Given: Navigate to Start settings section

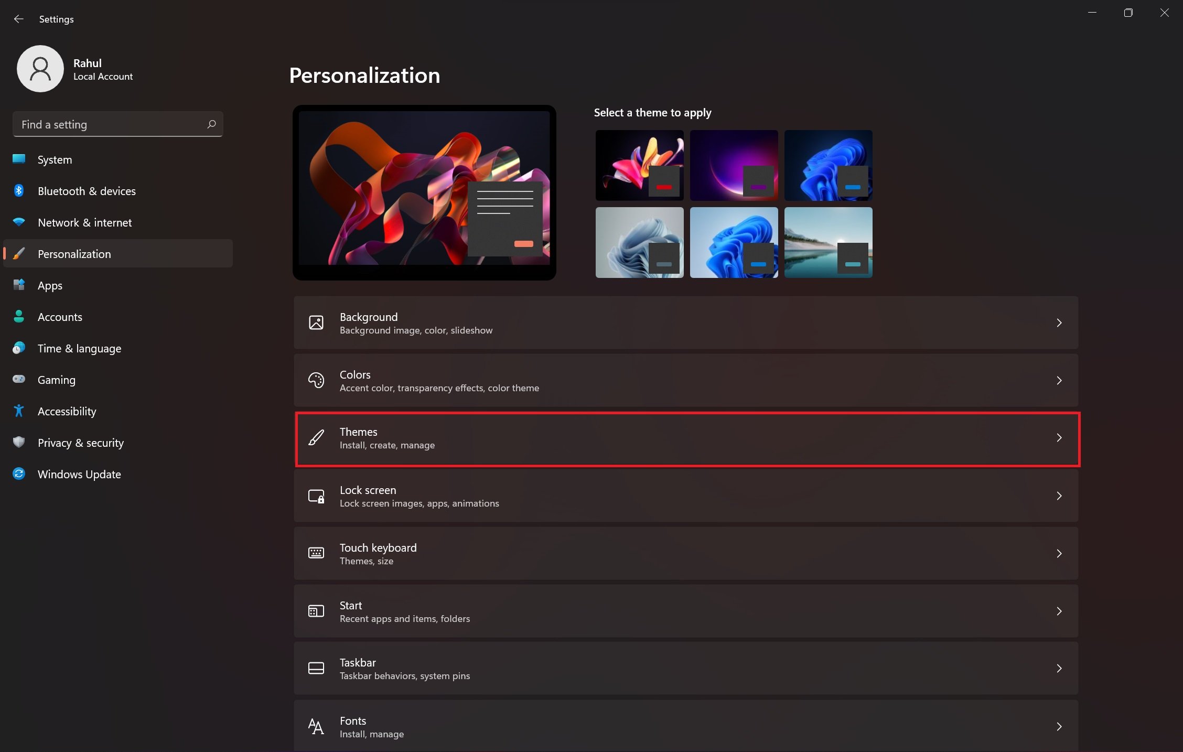Looking at the screenshot, I should pos(685,610).
